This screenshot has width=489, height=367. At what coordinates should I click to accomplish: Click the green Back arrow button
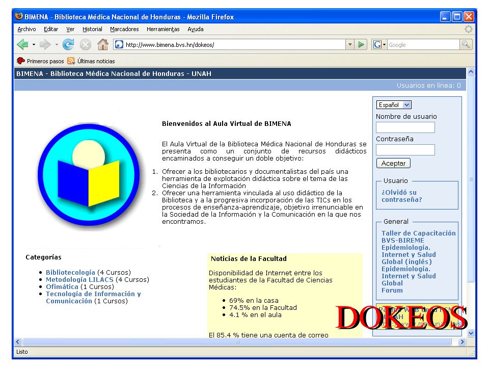point(22,45)
